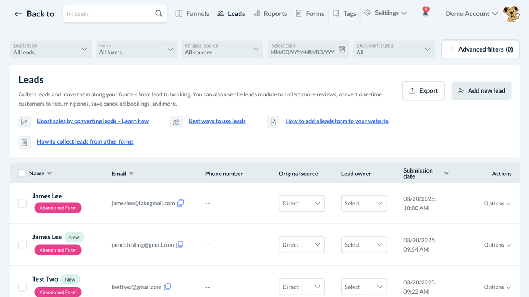Open the notifications bell
Viewport: 529px width, 297px height.
[x=425, y=13]
